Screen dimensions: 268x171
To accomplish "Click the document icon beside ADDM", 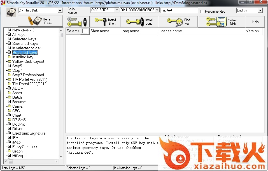I will [10, 88].
